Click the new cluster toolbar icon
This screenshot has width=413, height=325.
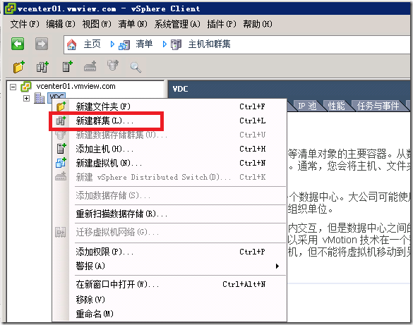point(42,67)
